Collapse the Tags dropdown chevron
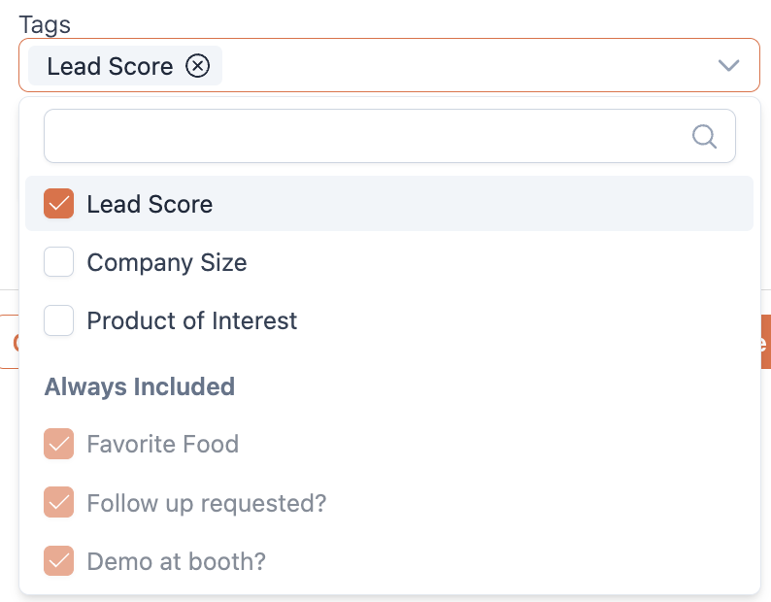Screen dimensions: 771x602 tap(728, 66)
